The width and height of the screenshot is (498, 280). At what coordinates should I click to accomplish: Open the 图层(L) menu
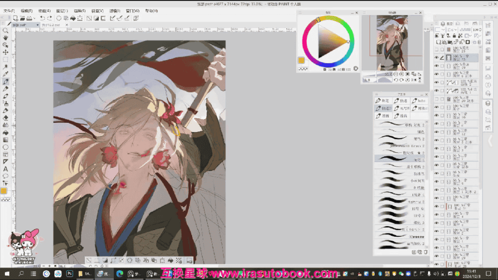62,11
